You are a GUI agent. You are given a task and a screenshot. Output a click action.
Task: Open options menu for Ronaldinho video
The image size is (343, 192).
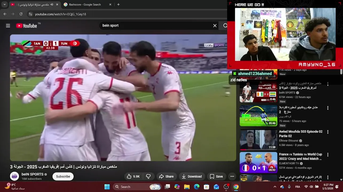pos(328,108)
